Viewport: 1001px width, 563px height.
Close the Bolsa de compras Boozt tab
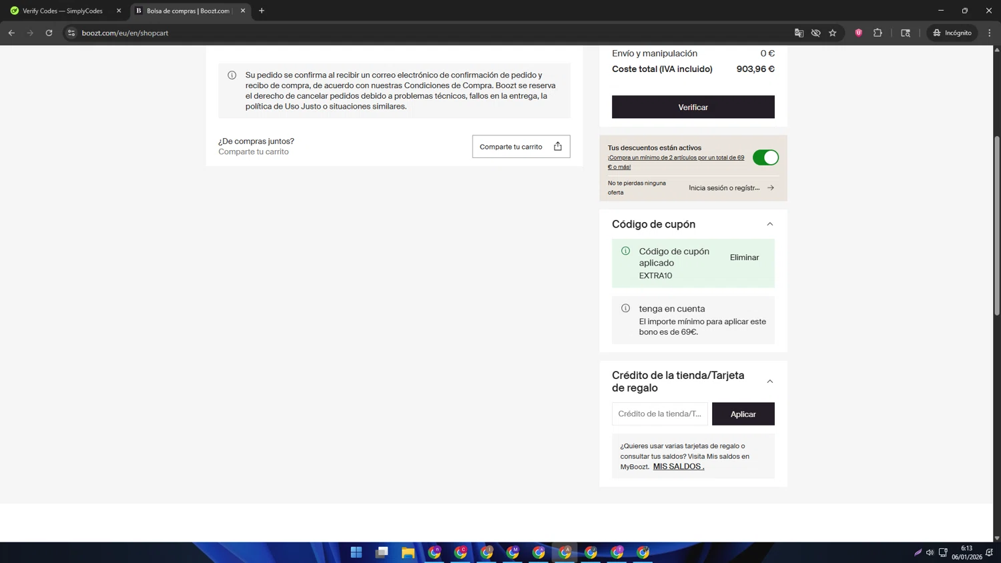243,11
